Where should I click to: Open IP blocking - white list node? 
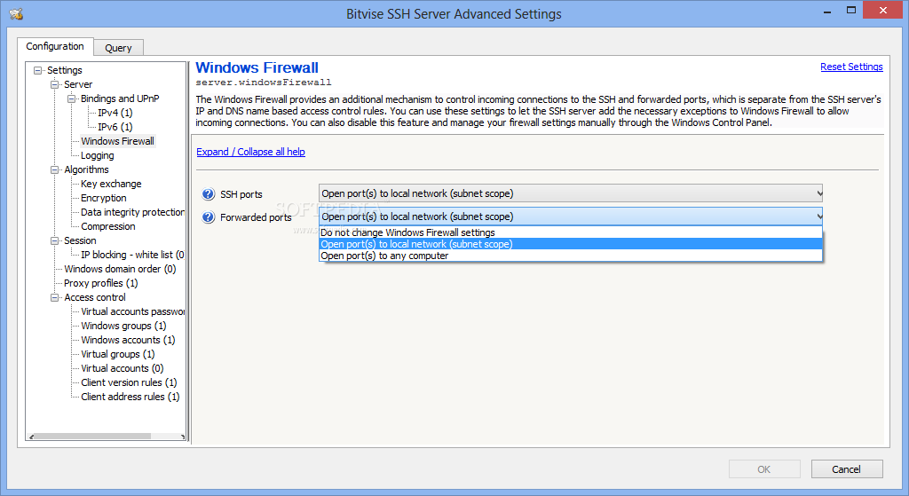[132, 255]
